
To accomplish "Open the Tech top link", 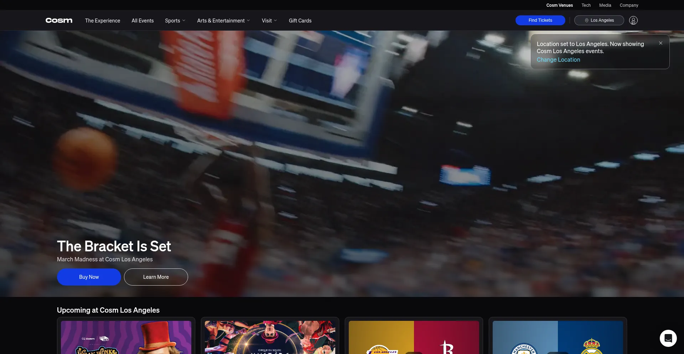I will point(586,5).
